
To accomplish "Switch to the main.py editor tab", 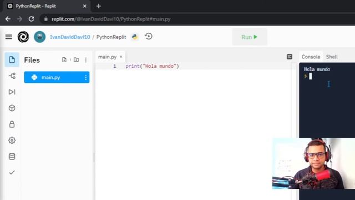I will (x=107, y=57).
